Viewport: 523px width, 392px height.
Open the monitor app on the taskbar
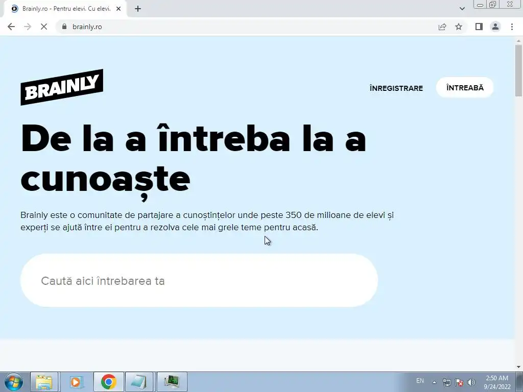172,382
